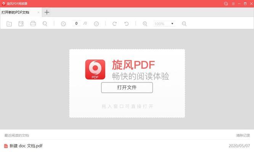
Task: Rotate page counterclockwise icon
Action: 127,24
